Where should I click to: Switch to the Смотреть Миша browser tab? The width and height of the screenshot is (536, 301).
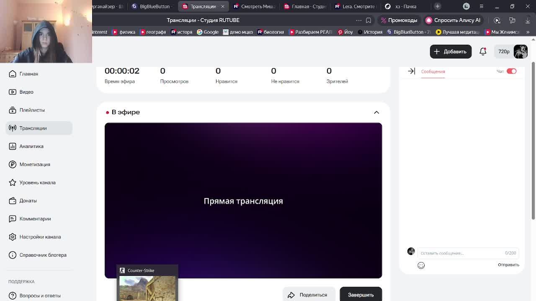254,6
